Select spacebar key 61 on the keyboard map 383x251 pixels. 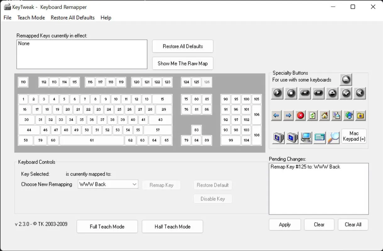tap(92, 140)
